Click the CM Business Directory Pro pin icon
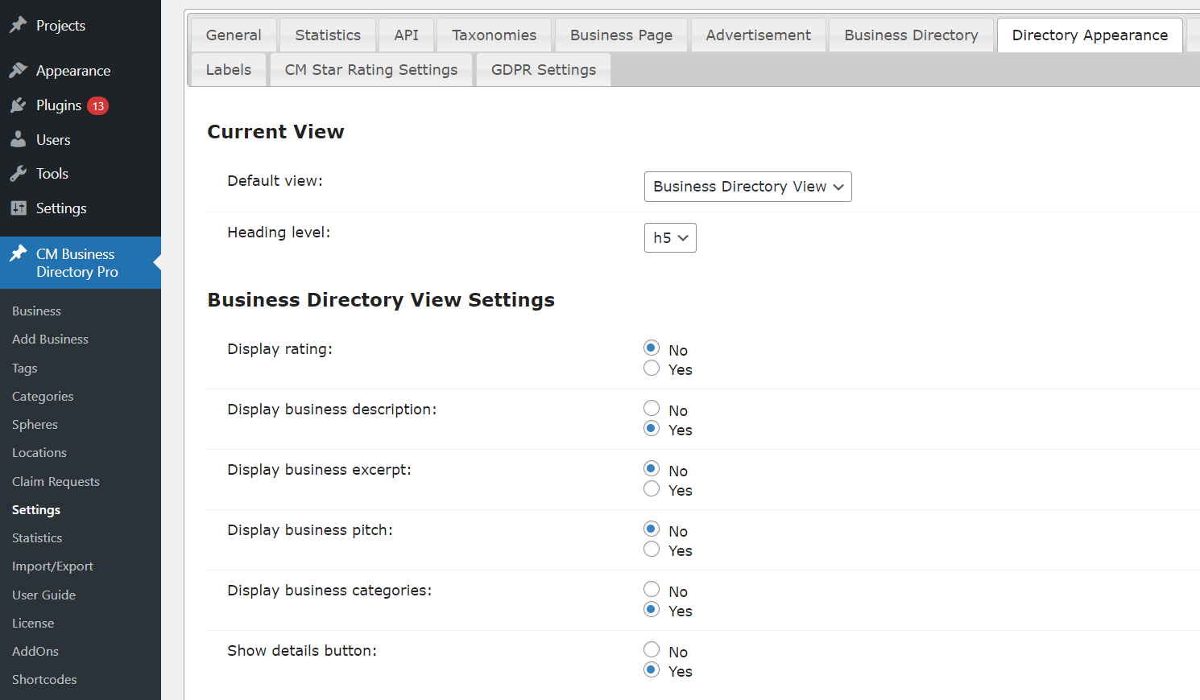 (x=19, y=254)
